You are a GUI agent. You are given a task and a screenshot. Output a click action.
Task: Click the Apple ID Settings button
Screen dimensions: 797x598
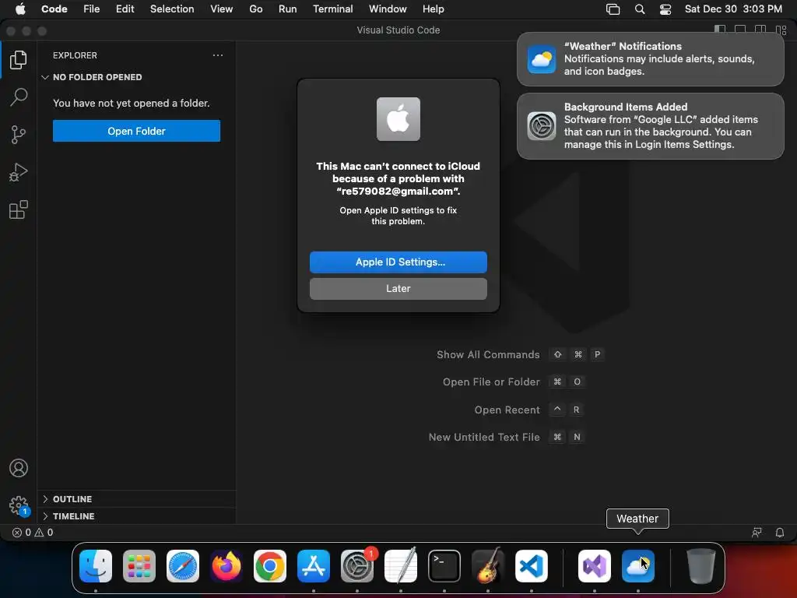[x=398, y=262]
